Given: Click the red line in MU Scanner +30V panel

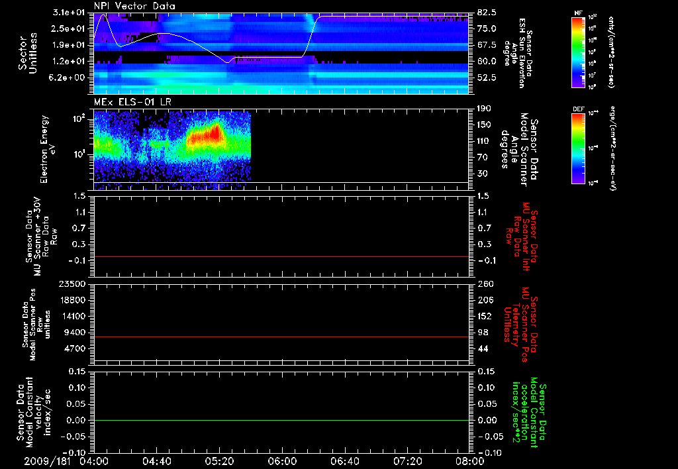Looking at the screenshot, I should pos(281,256).
